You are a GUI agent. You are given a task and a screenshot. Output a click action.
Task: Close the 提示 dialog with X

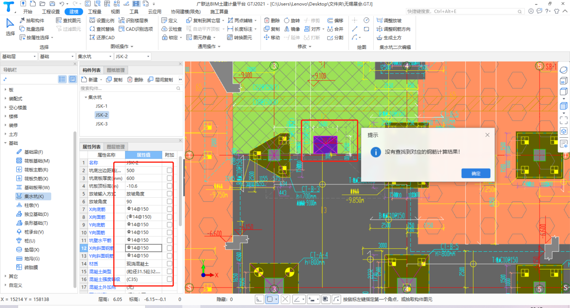(487, 135)
